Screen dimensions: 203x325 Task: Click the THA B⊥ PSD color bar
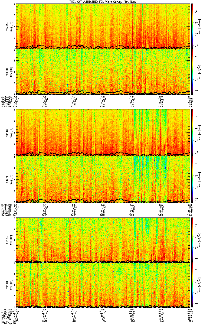pyautogui.click(x=192, y=26)
